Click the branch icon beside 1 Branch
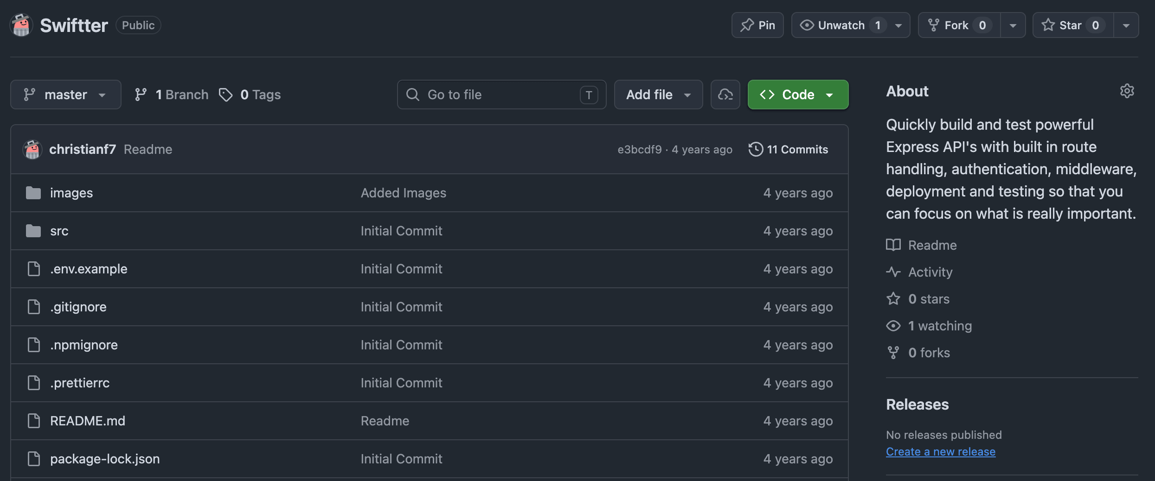 [x=141, y=95]
